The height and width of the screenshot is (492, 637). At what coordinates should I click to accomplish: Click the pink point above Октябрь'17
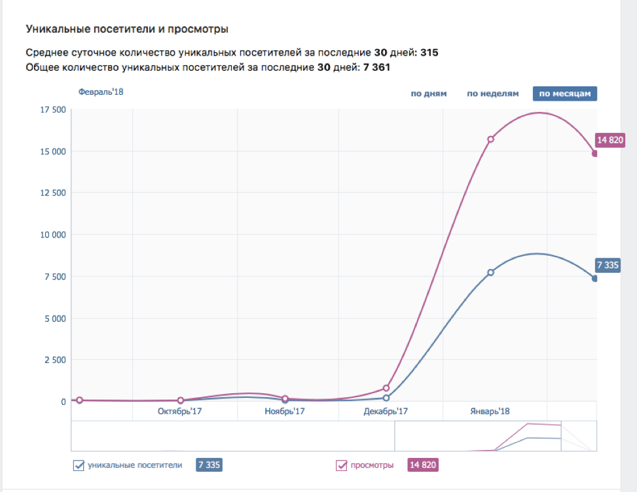180,400
